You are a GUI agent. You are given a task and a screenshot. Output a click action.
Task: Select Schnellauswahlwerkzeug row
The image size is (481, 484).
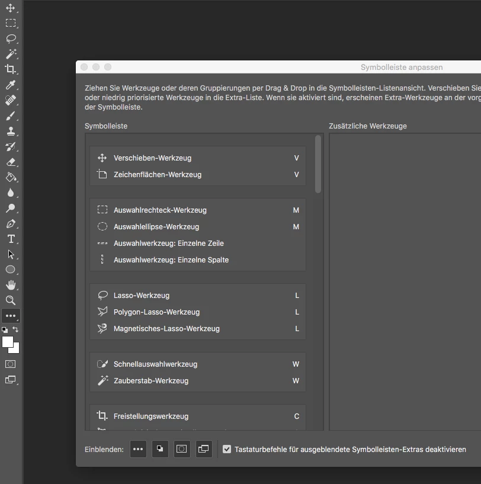pyautogui.click(x=198, y=364)
